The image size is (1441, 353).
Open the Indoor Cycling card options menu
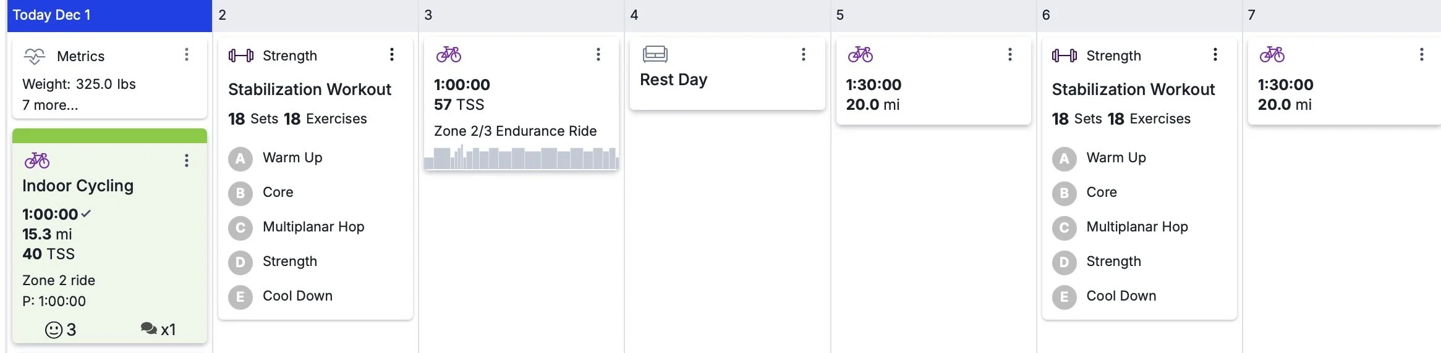(186, 161)
